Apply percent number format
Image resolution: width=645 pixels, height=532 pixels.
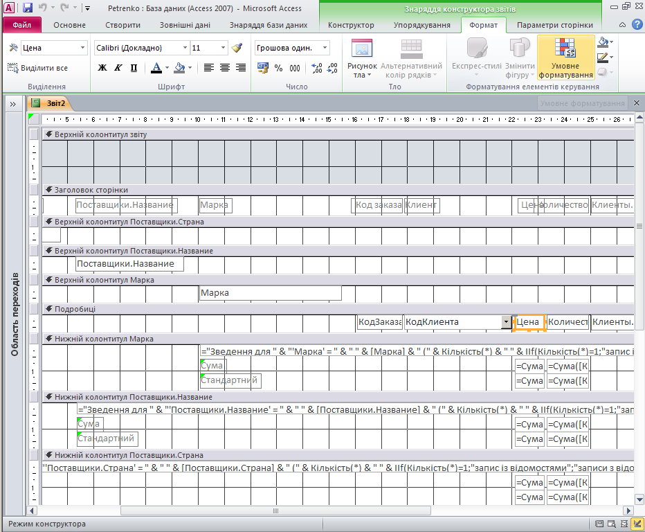(279, 68)
